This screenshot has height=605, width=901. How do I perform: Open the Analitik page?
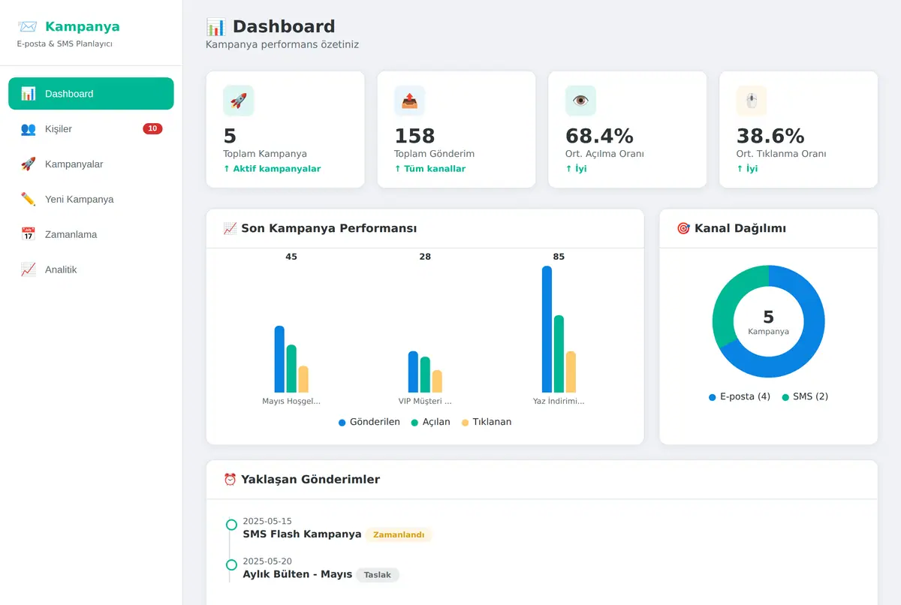click(x=91, y=269)
